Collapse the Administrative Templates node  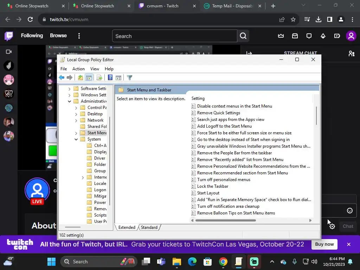coord(69,101)
